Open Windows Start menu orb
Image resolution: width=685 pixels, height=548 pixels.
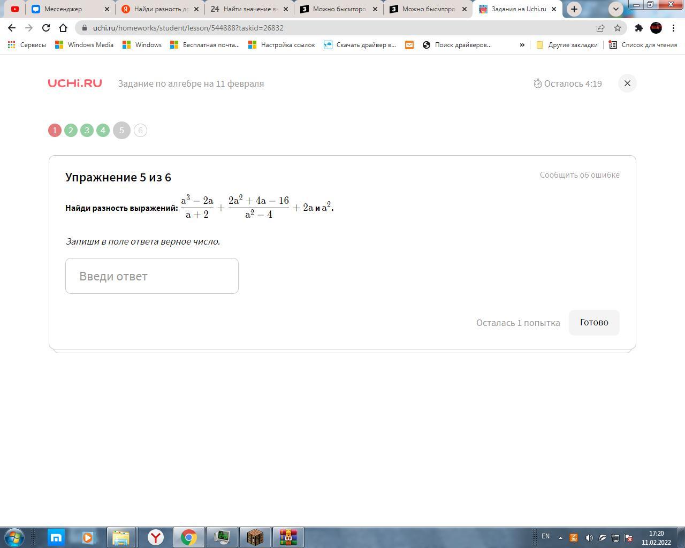(14, 537)
